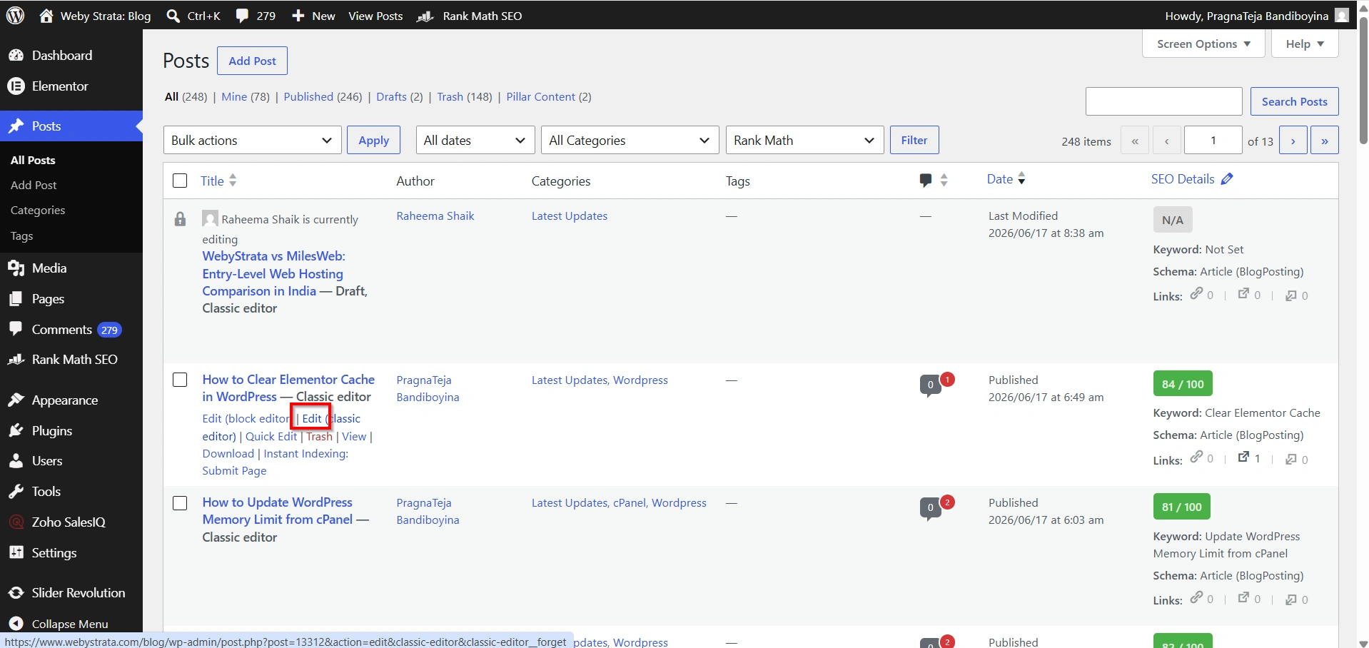Show Published (246) posts
Viewport: 1369px width, 648px height.
coord(323,97)
